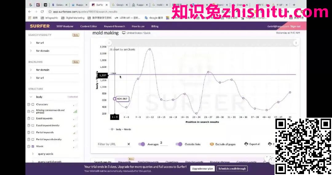The height and width of the screenshot is (175, 332).
Task: Reload the page with browser refresh icon
Action: click(42, 12)
